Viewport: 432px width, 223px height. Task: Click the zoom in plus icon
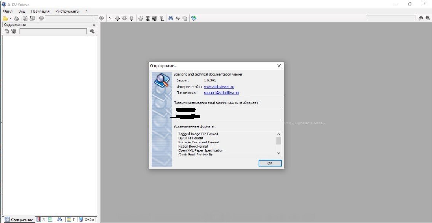click(101, 18)
